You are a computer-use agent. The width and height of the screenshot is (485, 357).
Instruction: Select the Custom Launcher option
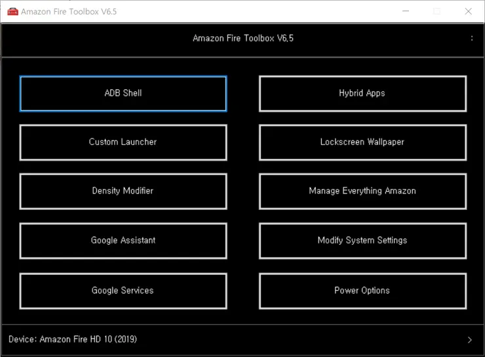(123, 142)
